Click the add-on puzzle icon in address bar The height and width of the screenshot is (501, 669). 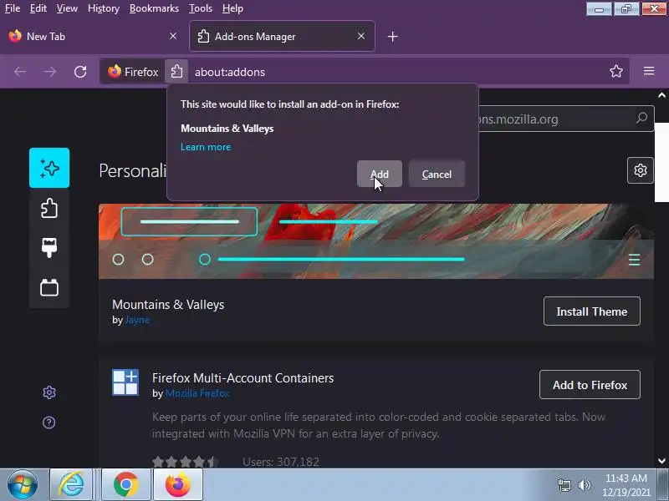(x=176, y=71)
